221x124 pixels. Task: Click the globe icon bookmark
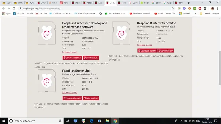(x=101, y=14)
